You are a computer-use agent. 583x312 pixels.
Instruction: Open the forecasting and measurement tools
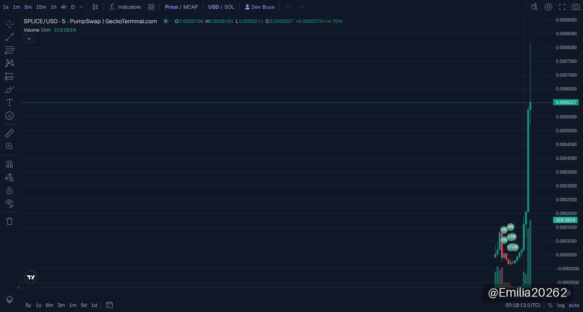point(10,76)
